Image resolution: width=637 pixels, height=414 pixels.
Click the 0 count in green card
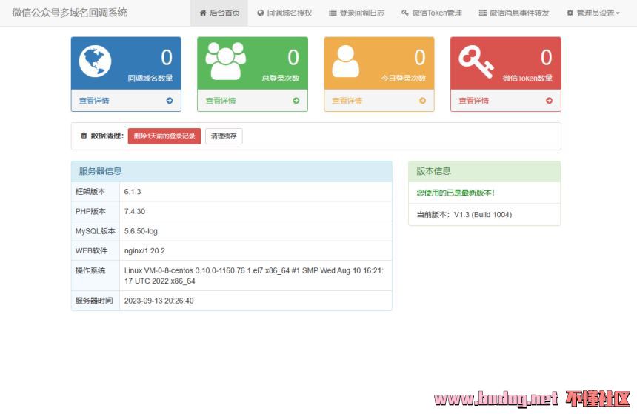(293, 57)
